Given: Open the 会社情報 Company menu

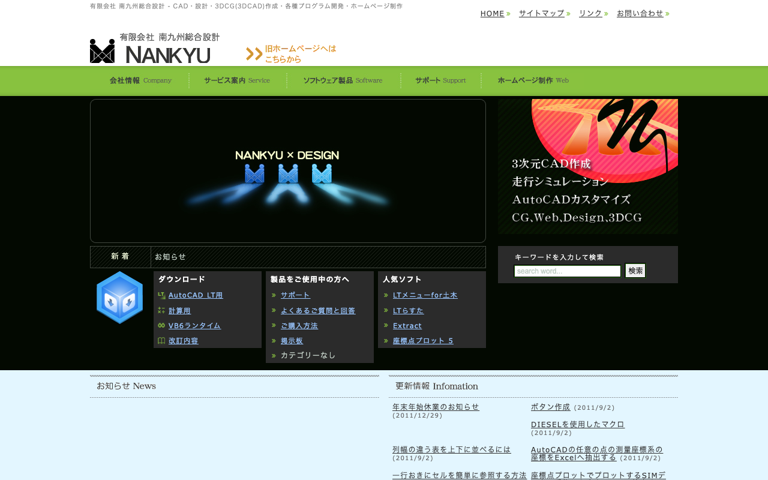Looking at the screenshot, I should point(140,80).
